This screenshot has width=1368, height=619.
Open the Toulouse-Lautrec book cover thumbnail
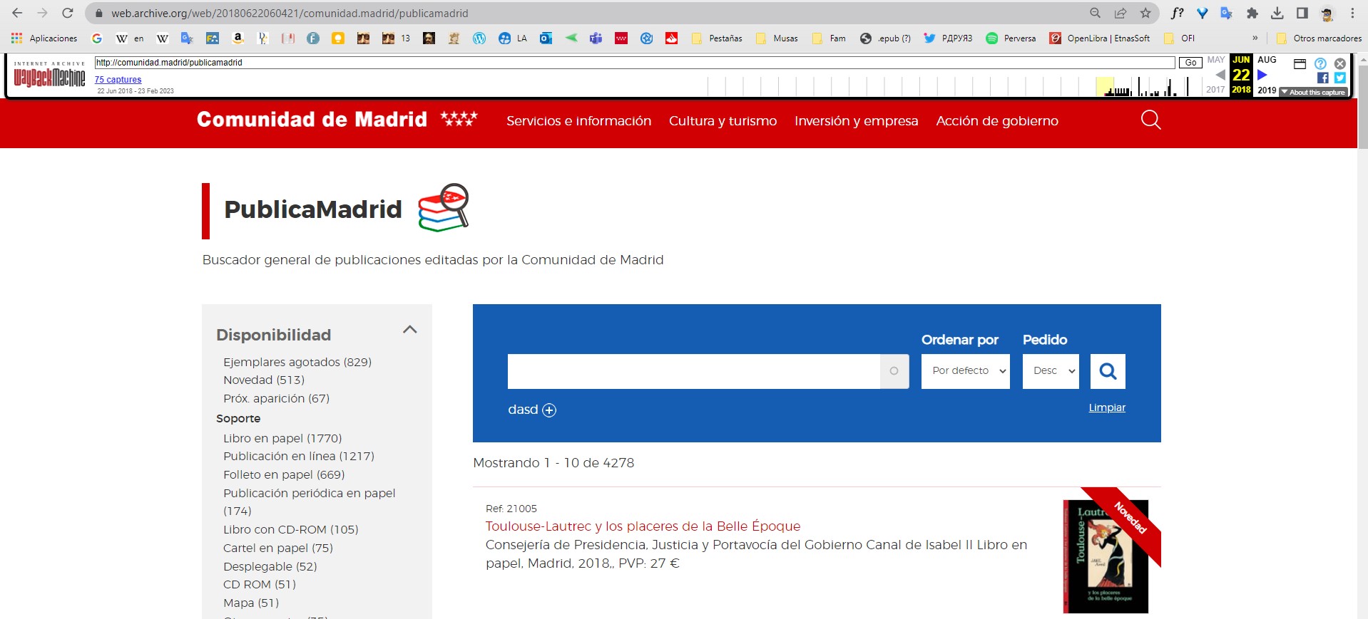pyautogui.click(x=1106, y=556)
